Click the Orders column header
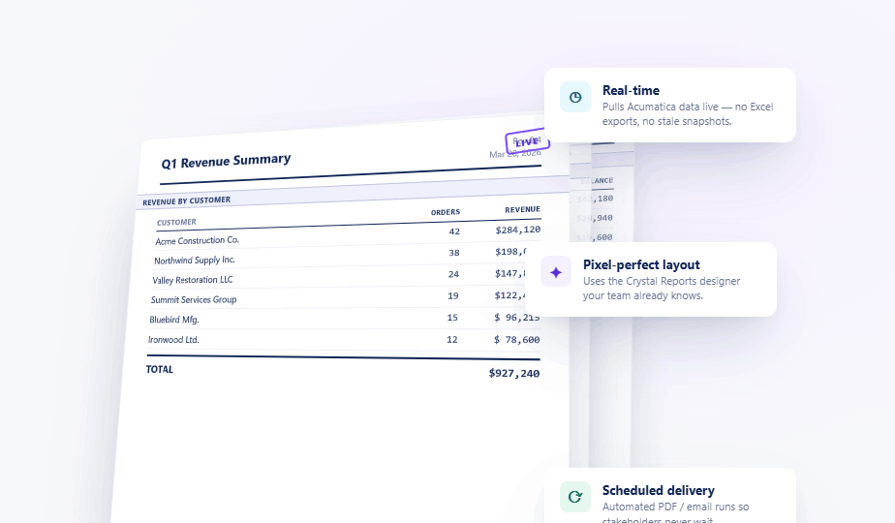Viewport: 895px width, 523px height. click(446, 212)
